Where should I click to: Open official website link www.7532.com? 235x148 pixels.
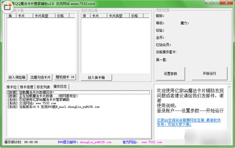point(152,142)
